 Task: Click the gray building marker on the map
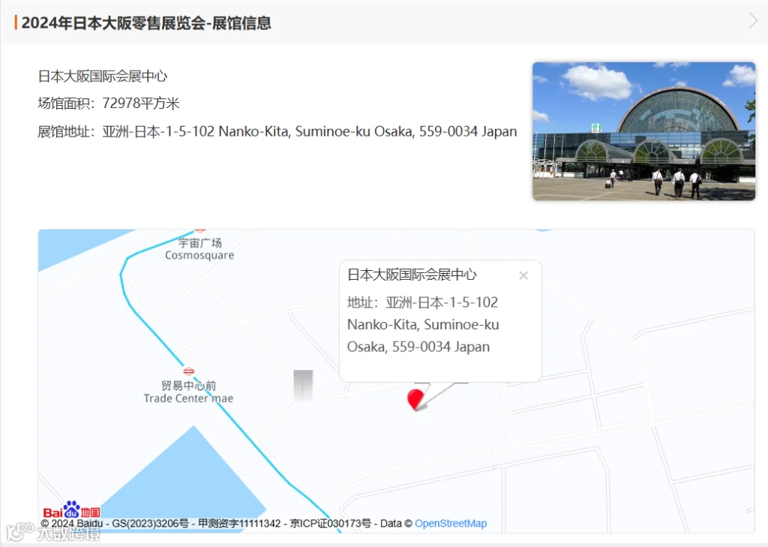(x=303, y=386)
